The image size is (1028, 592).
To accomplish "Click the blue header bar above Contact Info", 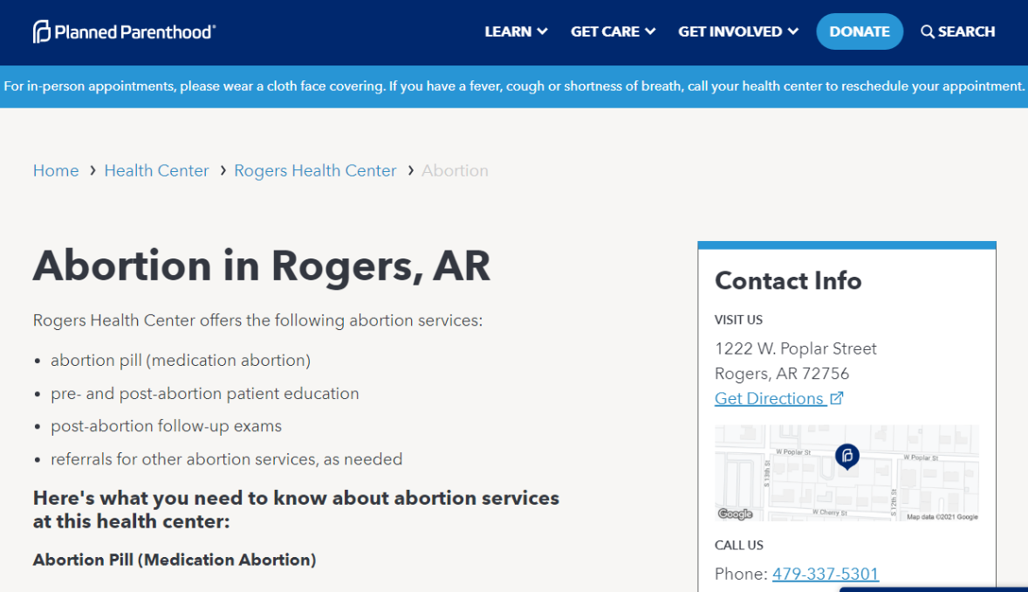I will [x=845, y=245].
